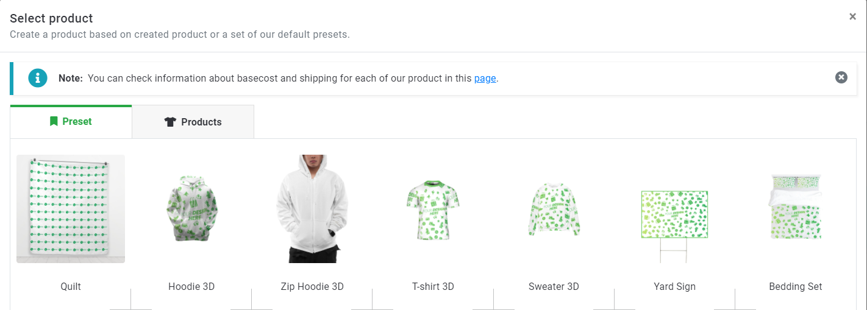Open the basecost and shipping page link
The image size is (867, 310).
(485, 78)
